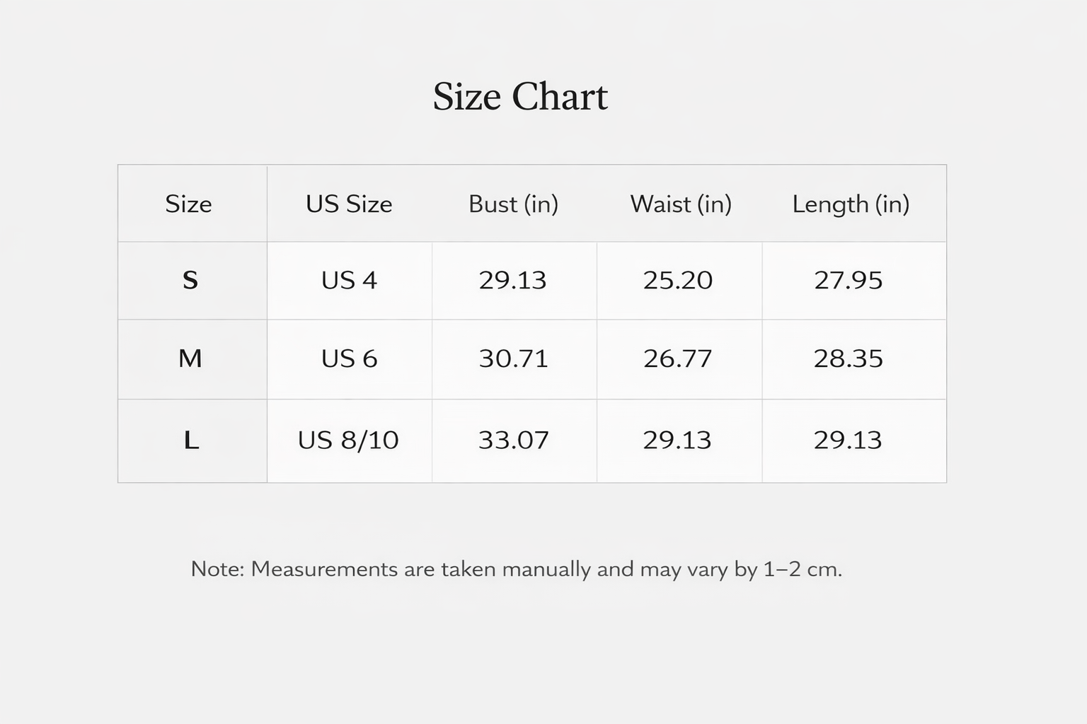Screen dimensions: 1087x724
Task: Select the Size column header
Action: pyautogui.click(x=188, y=204)
